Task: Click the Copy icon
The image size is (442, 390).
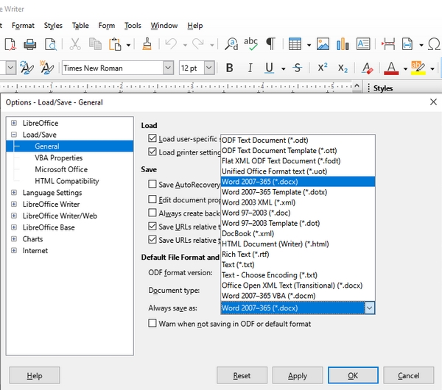Action: point(95,44)
